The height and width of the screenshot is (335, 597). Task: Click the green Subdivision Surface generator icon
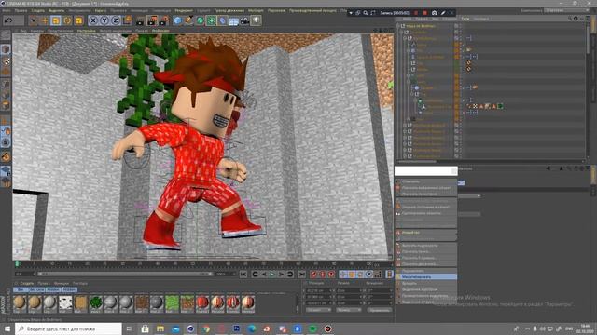[200, 20]
